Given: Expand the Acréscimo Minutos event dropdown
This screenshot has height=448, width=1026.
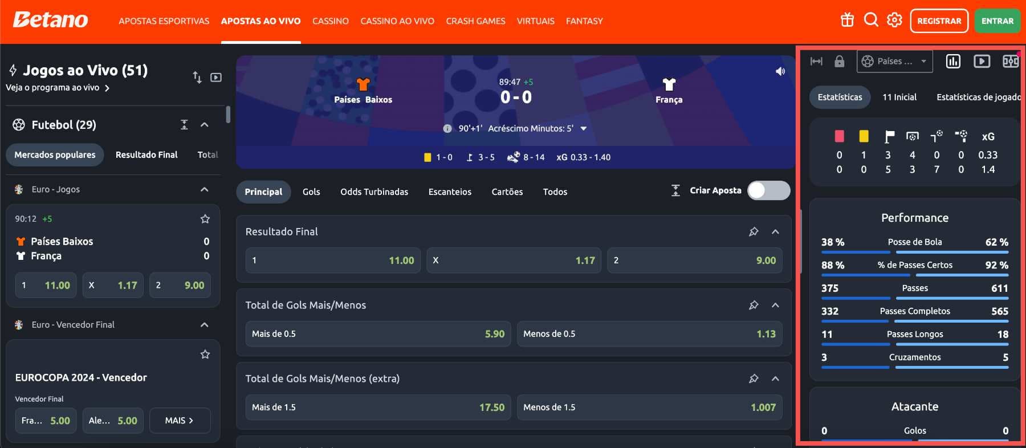Looking at the screenshot, I should point(584,129).
